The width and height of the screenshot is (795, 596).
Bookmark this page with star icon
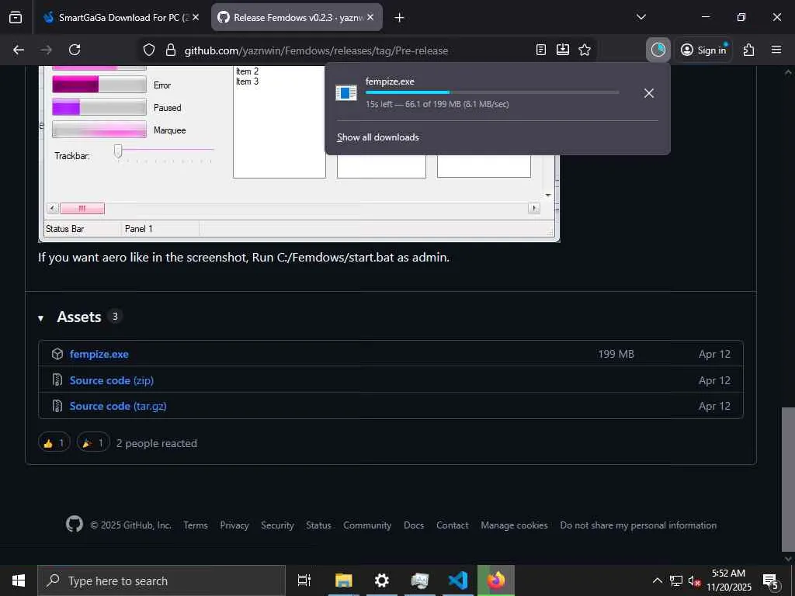coord(585,50)
